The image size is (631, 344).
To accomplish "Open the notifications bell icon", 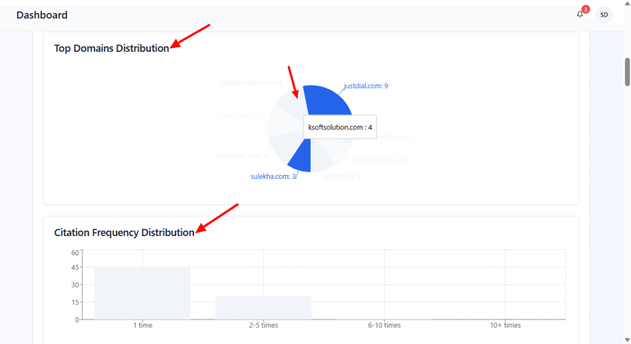I will tap(580, 15).
